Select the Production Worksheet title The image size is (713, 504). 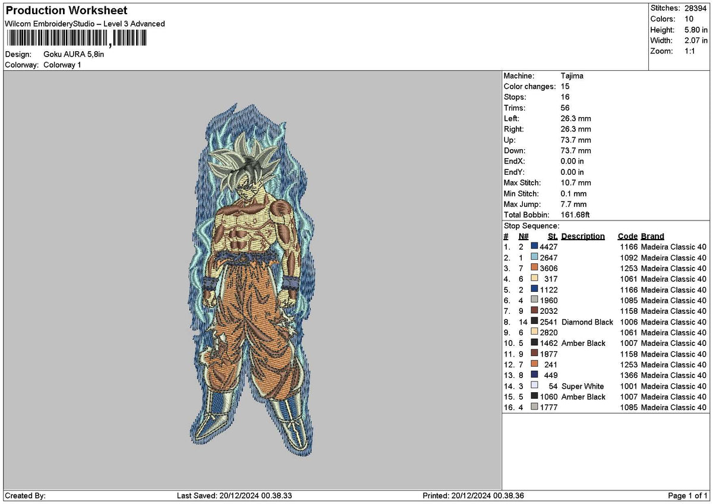point(66,11)
